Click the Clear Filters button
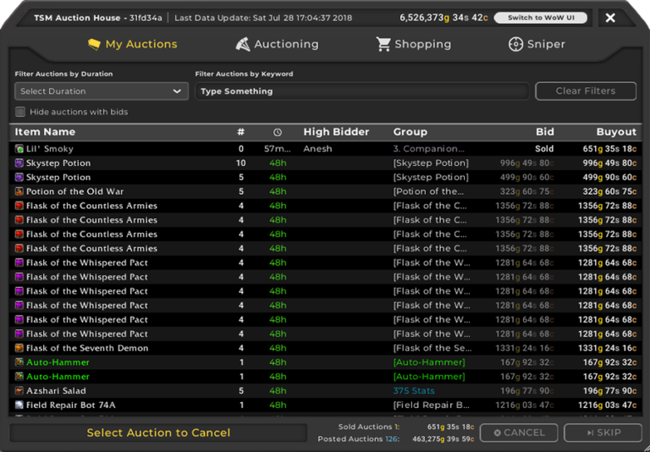The width and height of the screenshot is (650, 452). 586,91
